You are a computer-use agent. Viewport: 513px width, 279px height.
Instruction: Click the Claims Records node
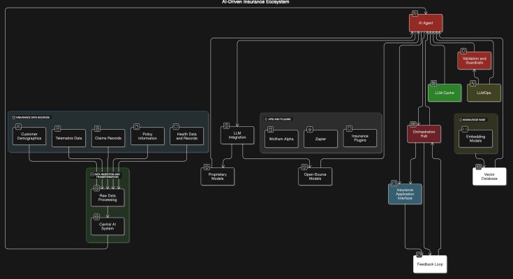click(x=108, y=138)
